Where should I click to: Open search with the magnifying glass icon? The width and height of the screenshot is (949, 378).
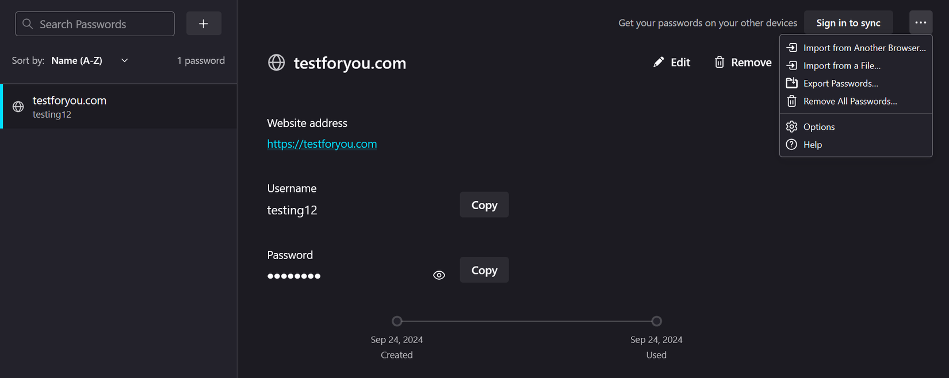point(26,24)
